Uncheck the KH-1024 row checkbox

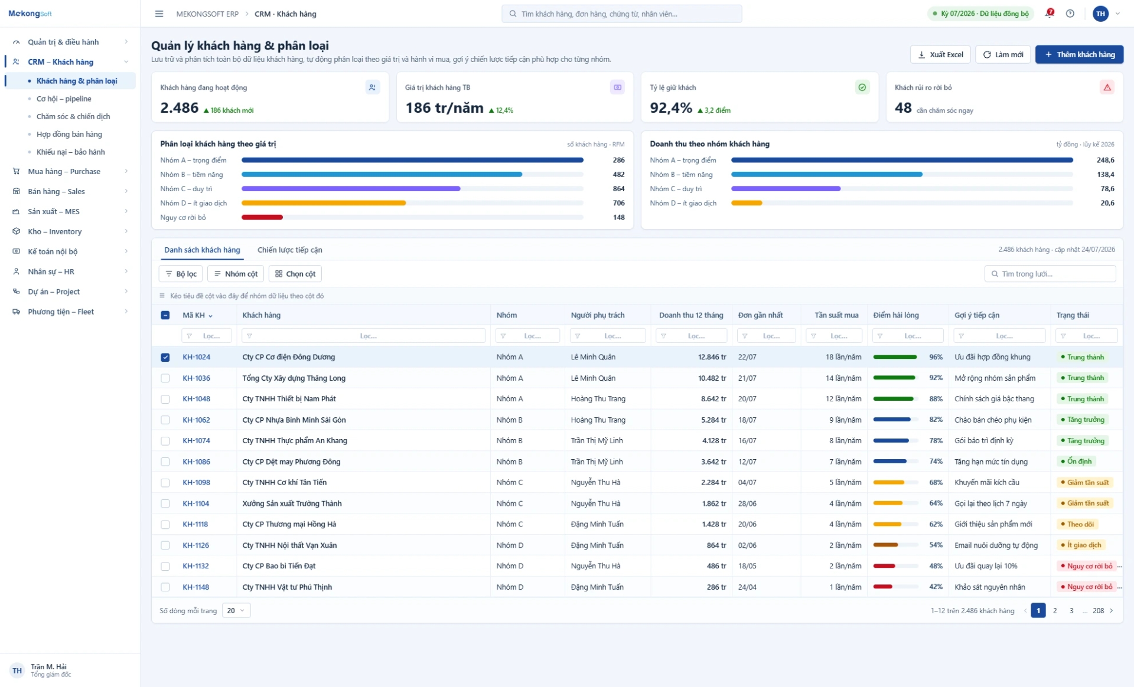pos(165,357)
